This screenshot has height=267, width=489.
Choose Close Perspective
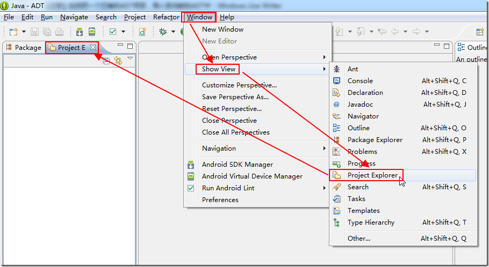tap(257, 121)
